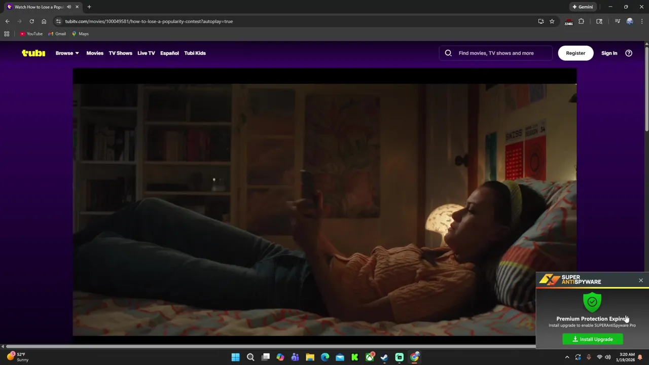The image size is (649, 365).
Task: Open File Explorer from the taskbar
Action: (x=310, y=357)
